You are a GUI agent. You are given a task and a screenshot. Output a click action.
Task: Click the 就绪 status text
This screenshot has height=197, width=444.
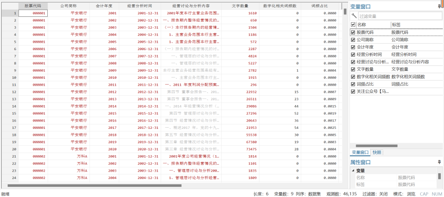coord(5,194)
